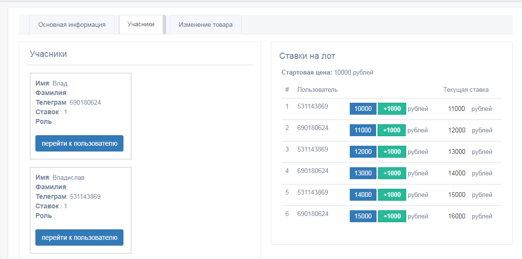Click the blue 14000 bid button
Screen dimensions: 522x259
363,195
